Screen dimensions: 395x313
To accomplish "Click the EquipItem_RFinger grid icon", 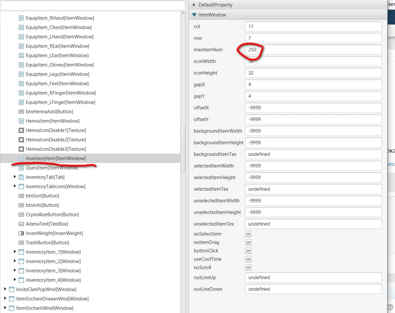I will 21,93.
